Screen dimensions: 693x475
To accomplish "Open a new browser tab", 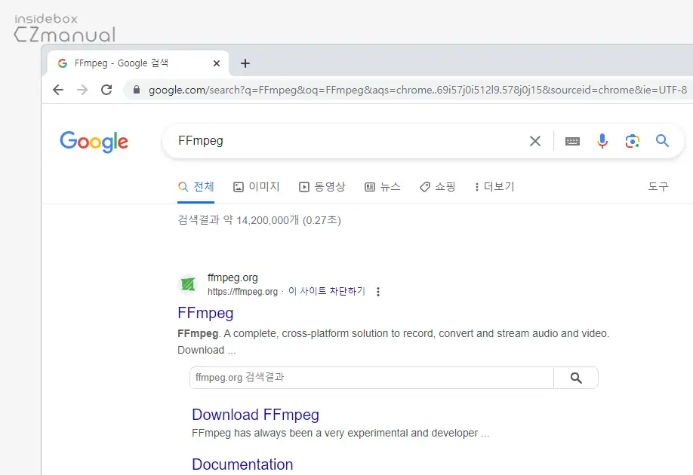I will 245,63.
